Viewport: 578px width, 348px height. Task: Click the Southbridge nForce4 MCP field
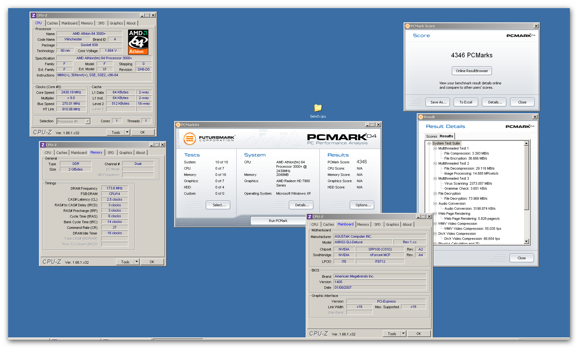(x=380, y=255)
